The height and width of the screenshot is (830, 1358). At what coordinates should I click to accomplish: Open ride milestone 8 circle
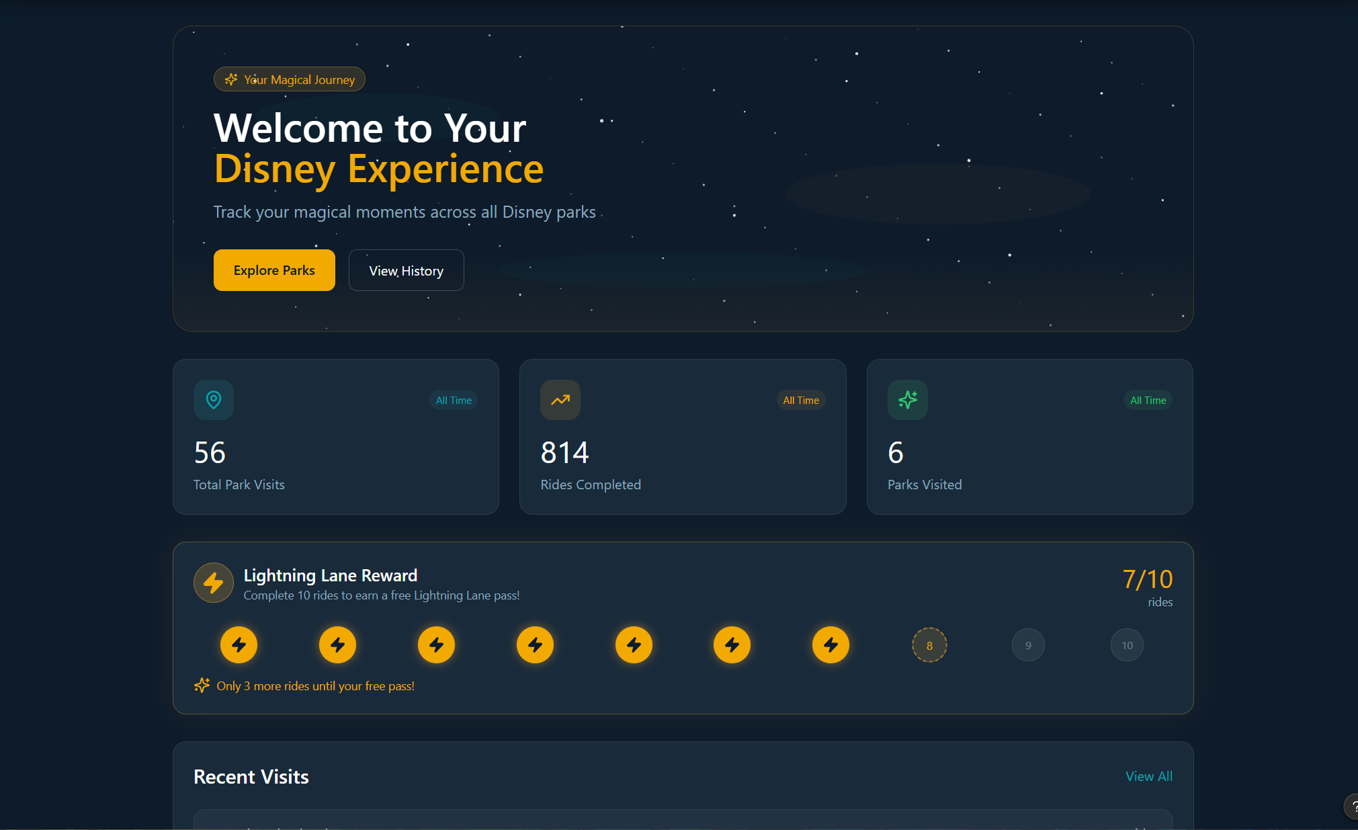click(929, 645)
